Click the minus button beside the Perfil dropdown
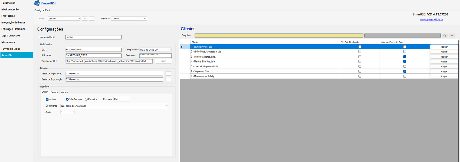 click(92, 19)
